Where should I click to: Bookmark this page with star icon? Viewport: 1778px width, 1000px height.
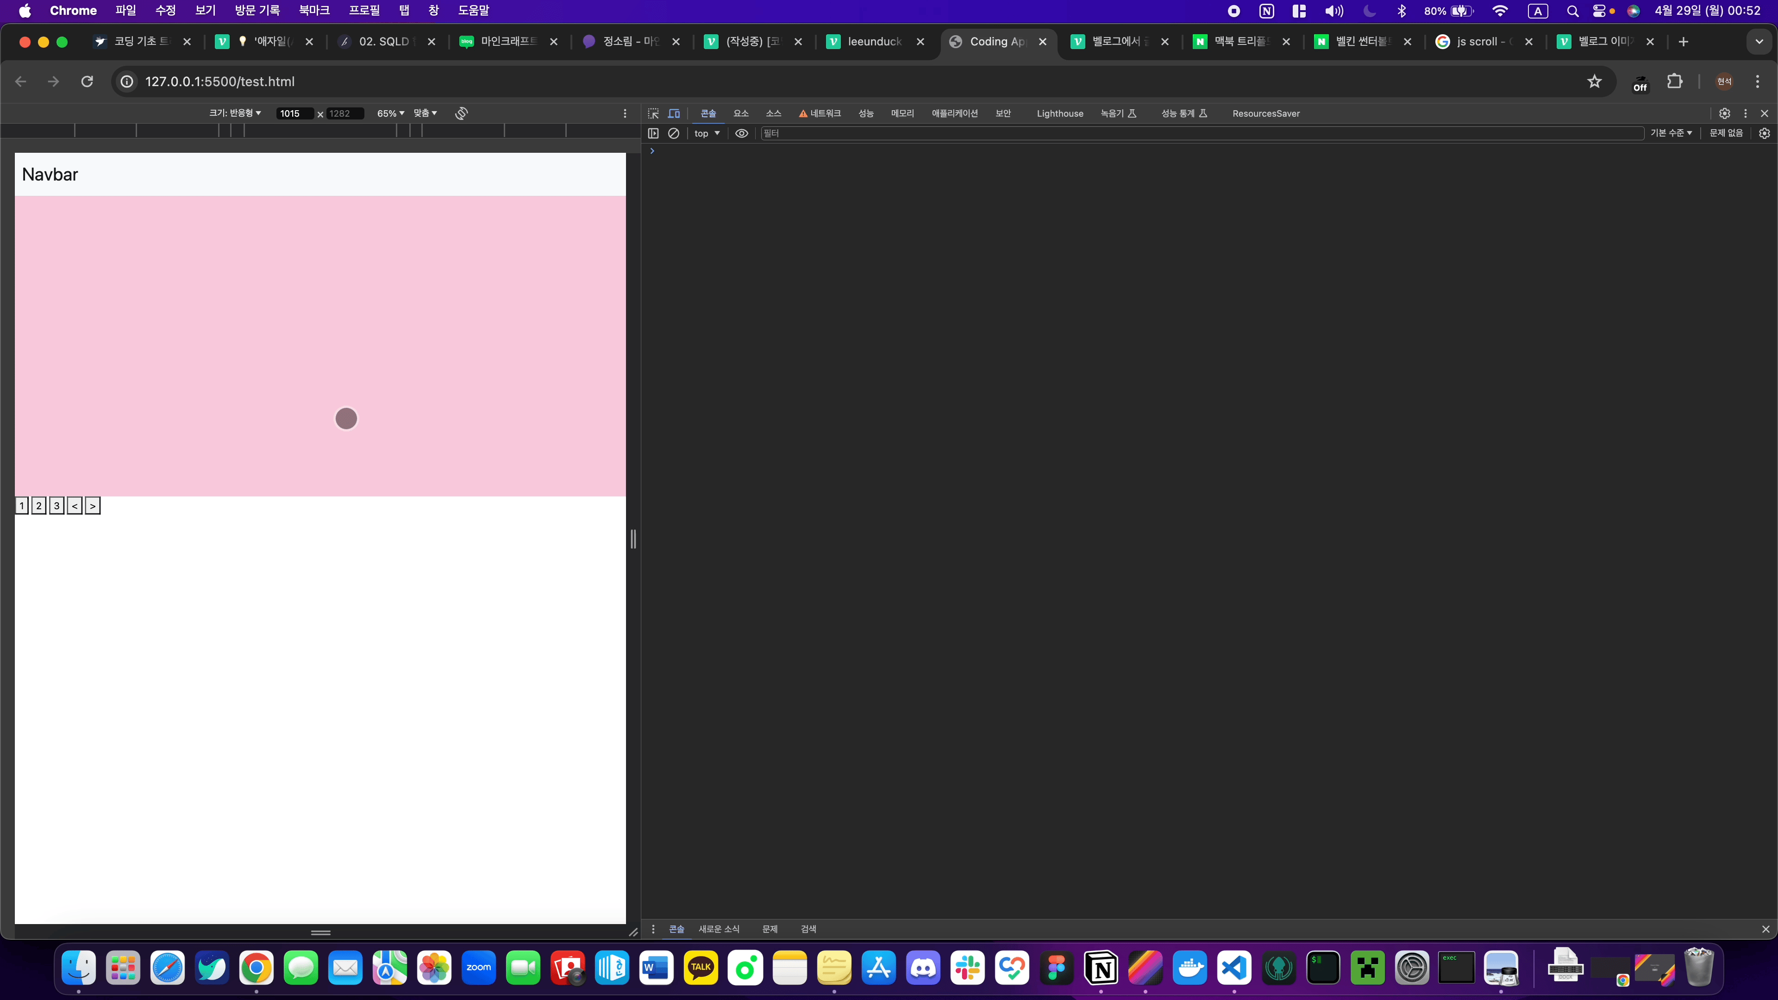1594,81
